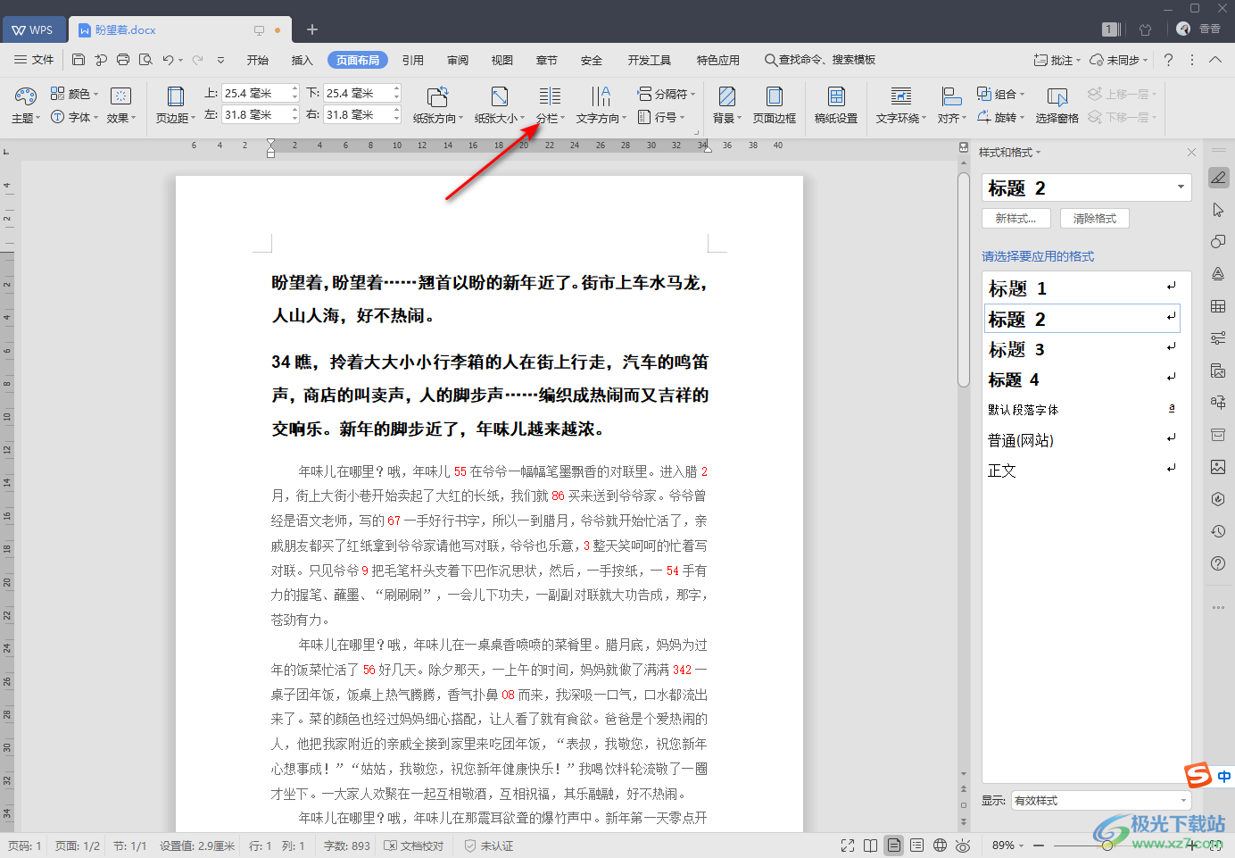Click the full screen icon in status bar

pyautogui.click(x=848, y=845)
